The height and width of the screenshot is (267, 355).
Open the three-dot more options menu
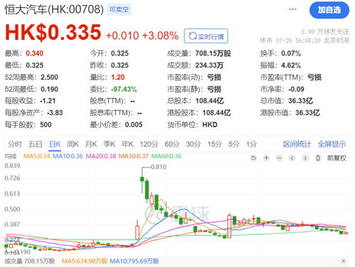(293, 9)
